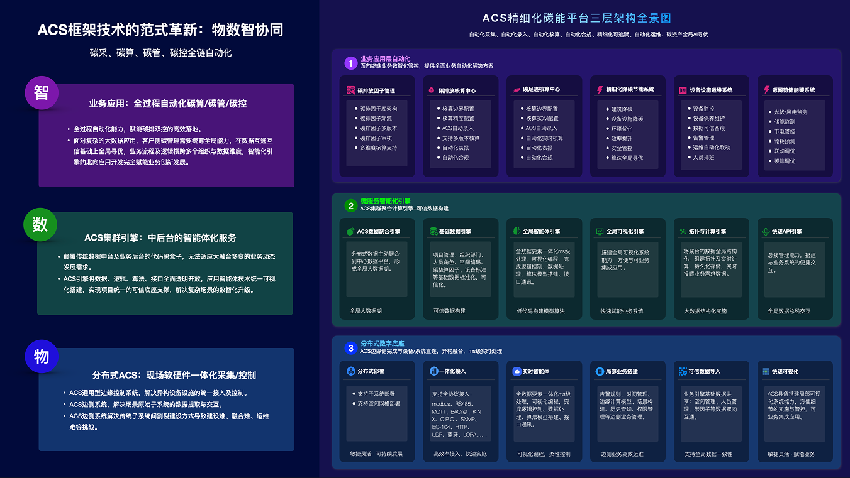Click the blue 物 circle badge
The height and width of the screenshot is (478, 850).
pyautogui.click(x=42, y=357)
